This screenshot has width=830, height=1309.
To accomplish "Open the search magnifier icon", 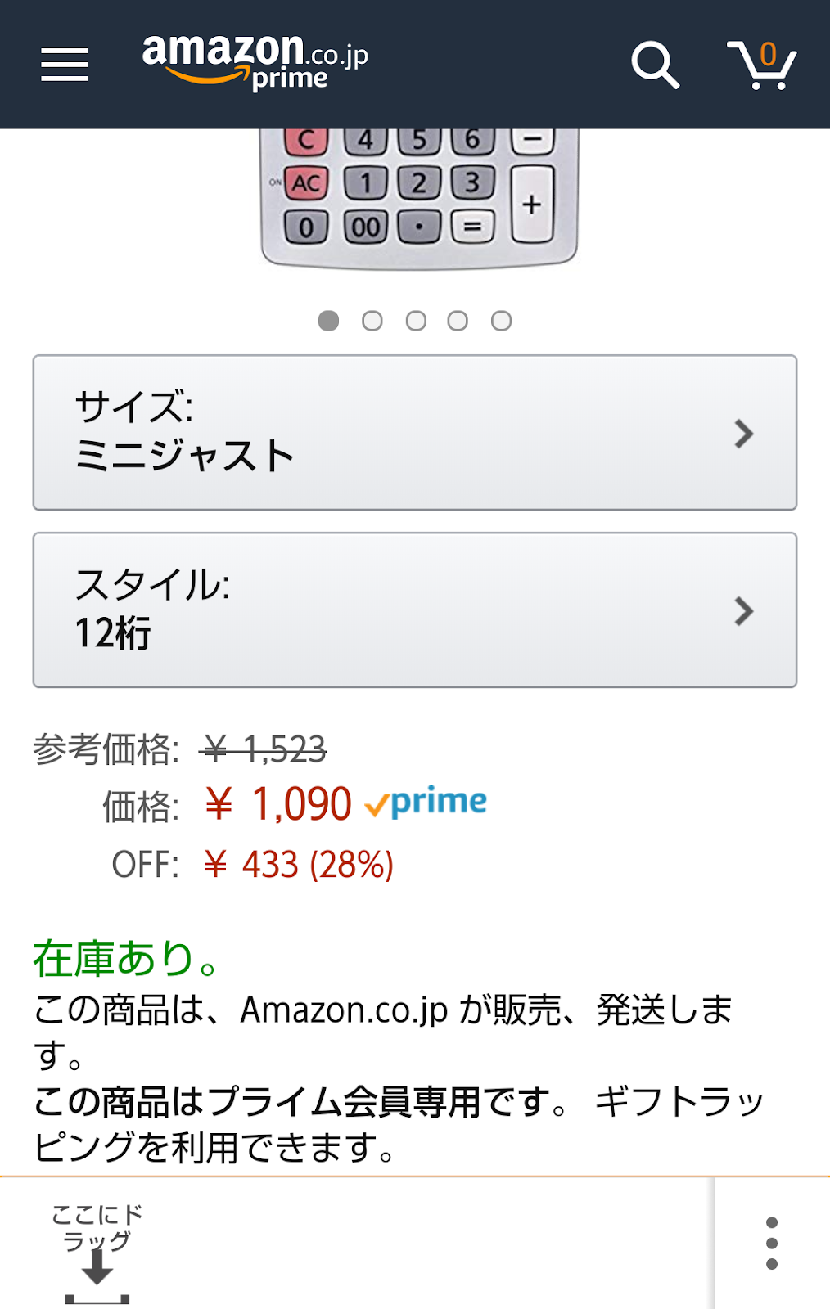I will (x=655, y=65).
